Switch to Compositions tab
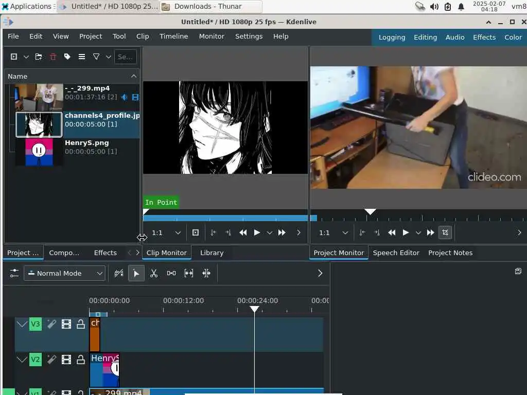 tap(64, 253)
